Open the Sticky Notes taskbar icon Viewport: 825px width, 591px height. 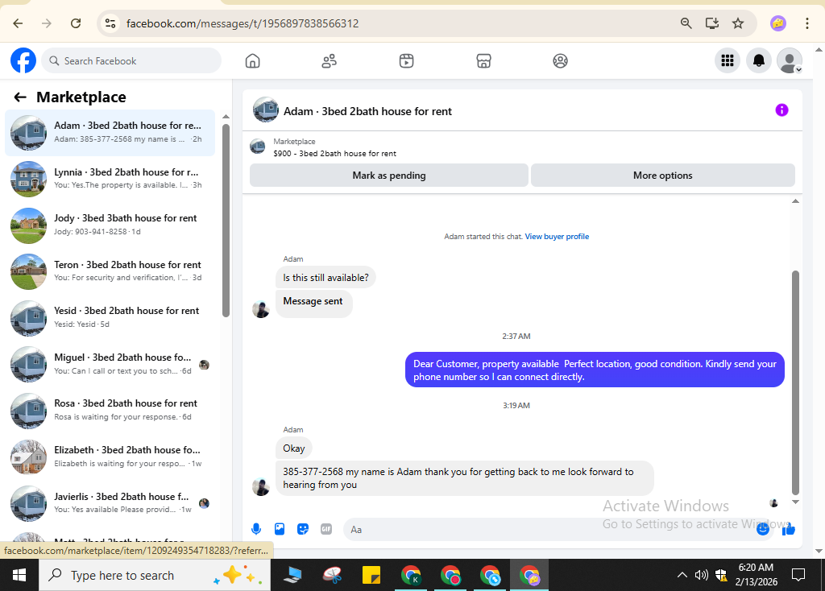tap(371, 575)
